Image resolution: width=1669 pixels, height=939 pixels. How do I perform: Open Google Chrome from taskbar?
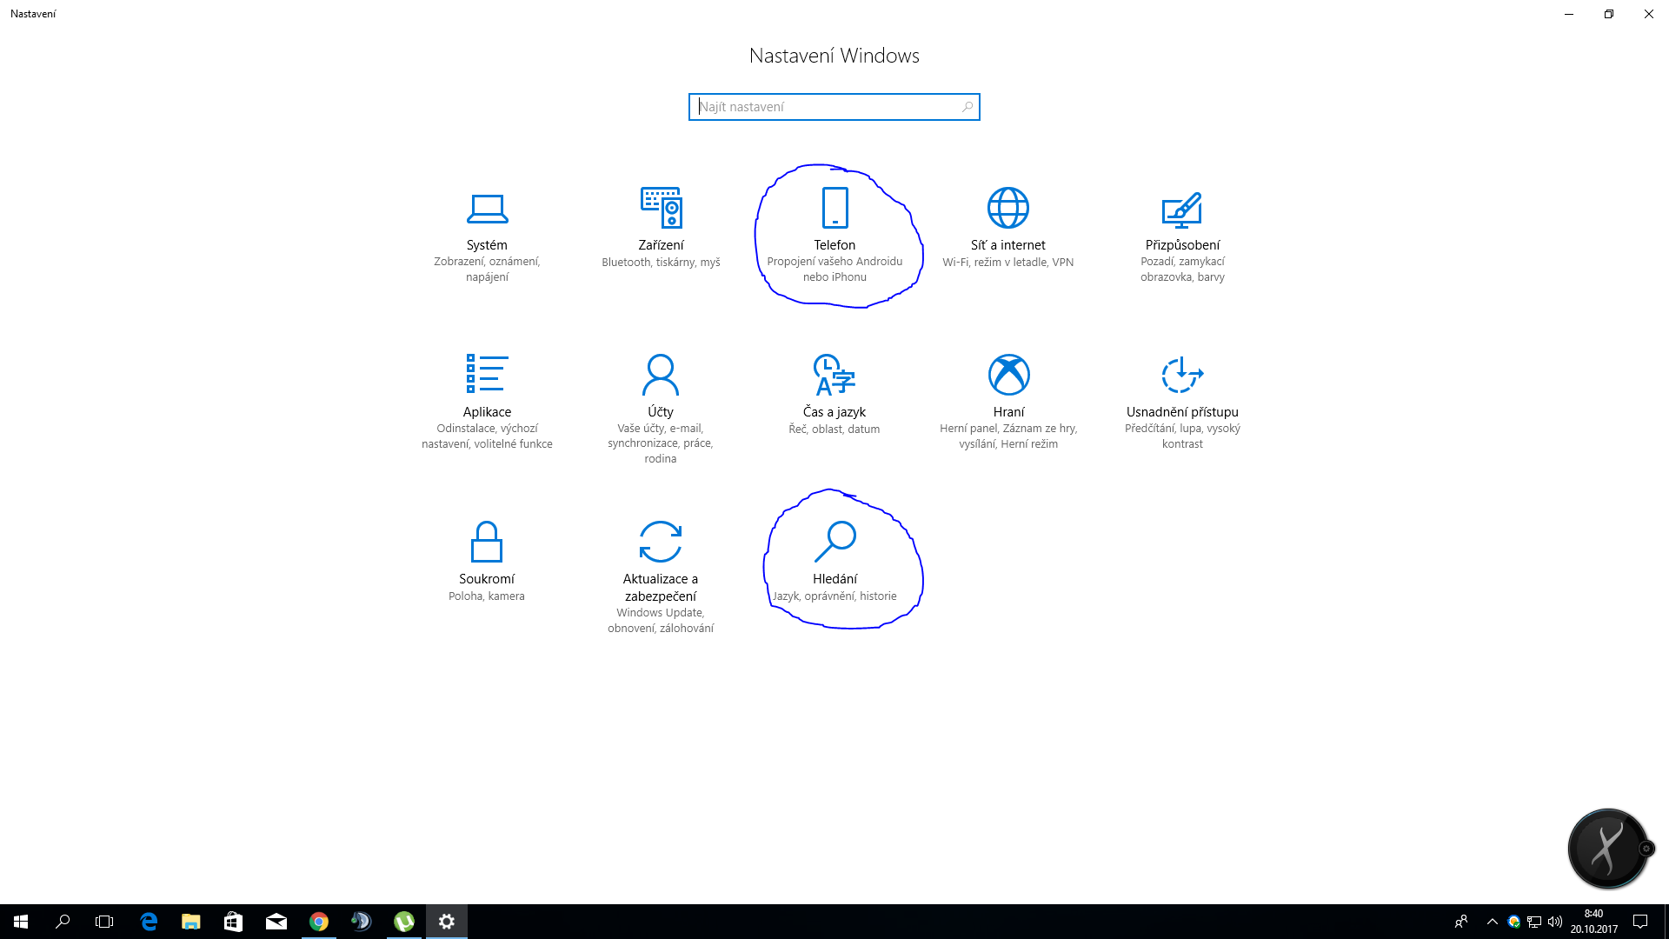coord(319,922)
